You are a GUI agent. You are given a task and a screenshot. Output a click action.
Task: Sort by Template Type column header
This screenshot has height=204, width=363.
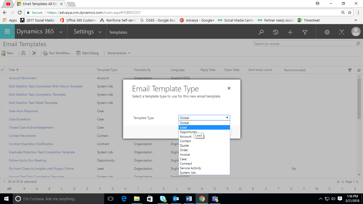(x=107, y=70)
